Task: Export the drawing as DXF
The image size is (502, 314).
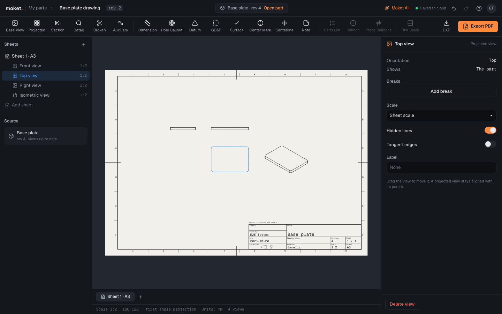Action: (446, 26)
